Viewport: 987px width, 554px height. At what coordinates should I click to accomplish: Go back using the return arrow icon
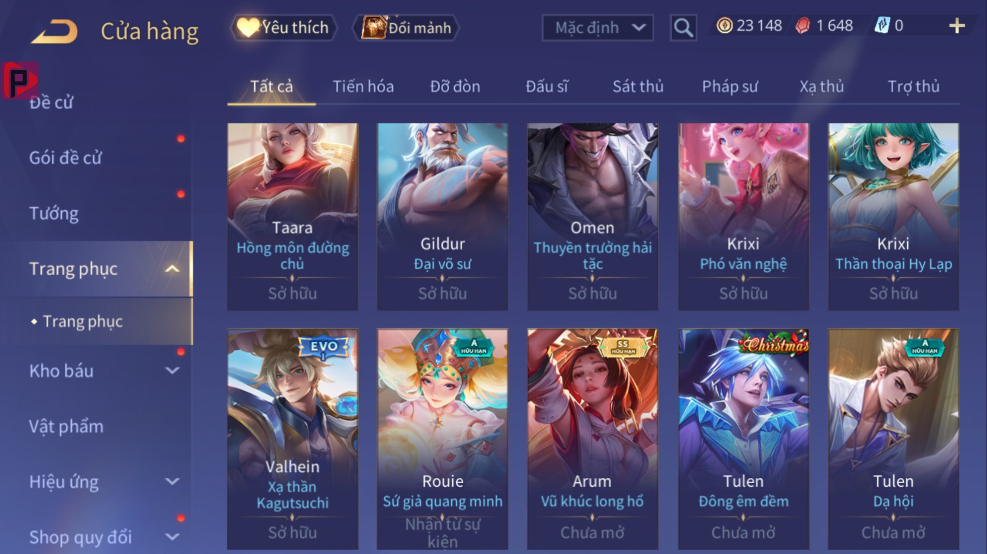pyautogui.click(x=54, y=32)
